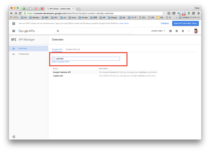Click the Google Calendar API description text
This screenshot has height=152, width=210.
(128, 72)
